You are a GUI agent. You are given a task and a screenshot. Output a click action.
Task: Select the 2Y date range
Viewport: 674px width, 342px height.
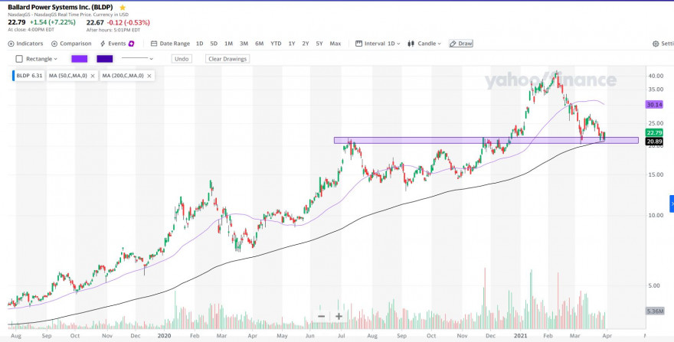(x=305, y=44)
